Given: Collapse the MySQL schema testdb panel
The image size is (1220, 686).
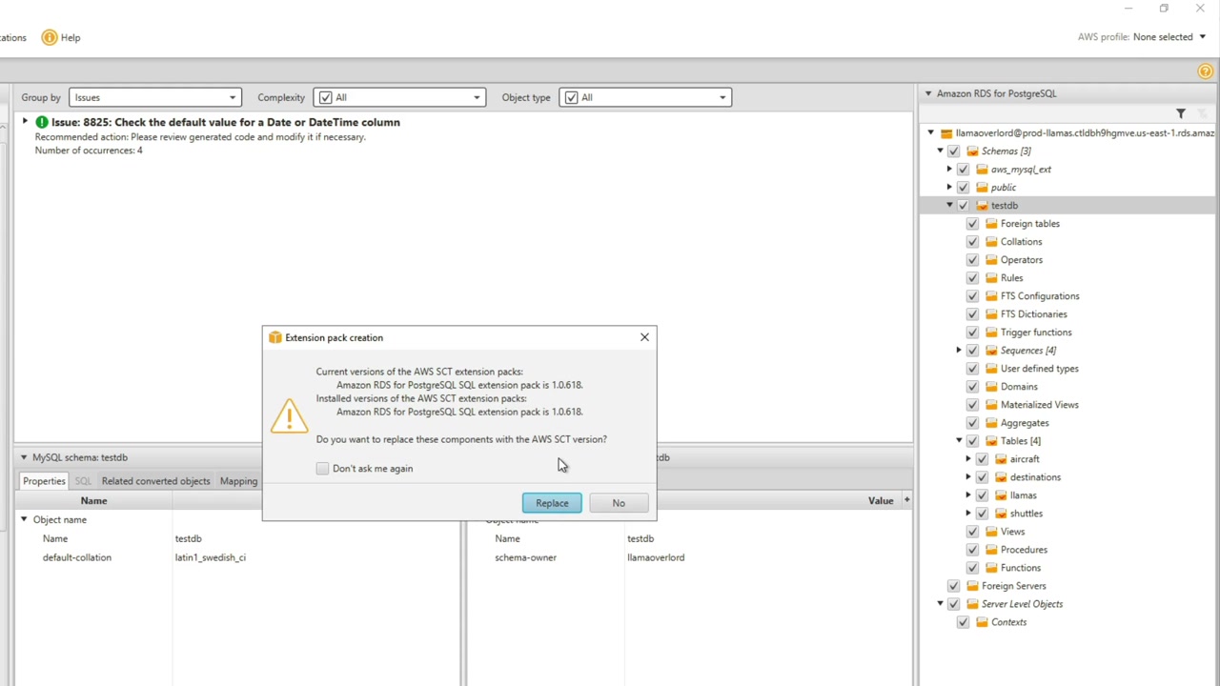Looking at the screenshot, I should (24, 457).
